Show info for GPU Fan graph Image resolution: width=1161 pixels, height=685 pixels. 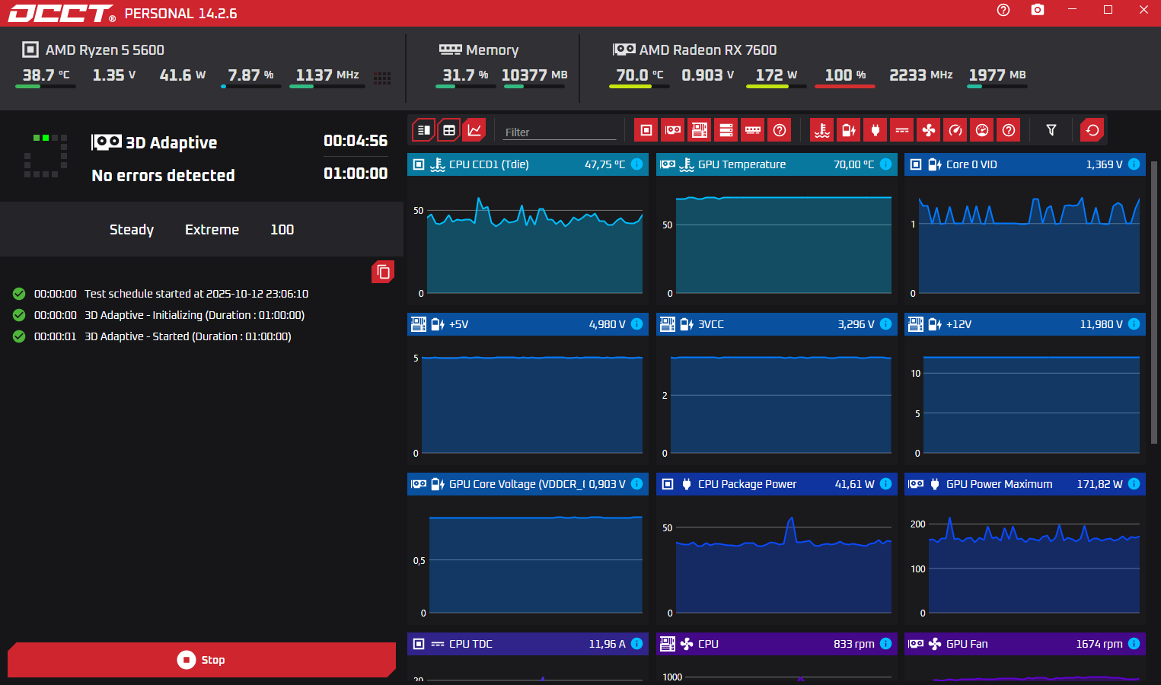pyautogui.click(x=1134, y=644)
